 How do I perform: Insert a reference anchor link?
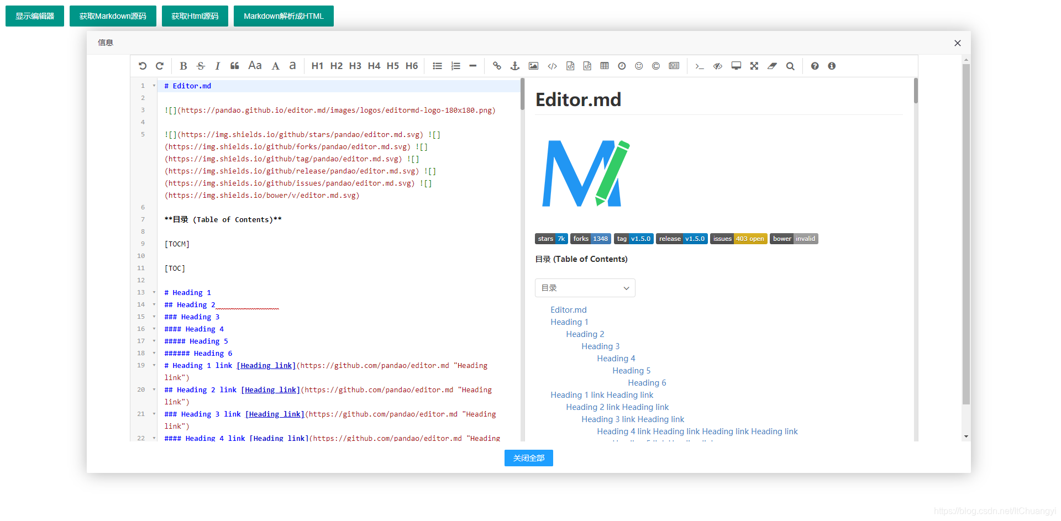pyautogui.click(x=515, y=66)
